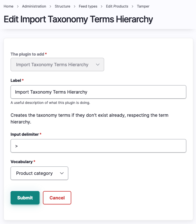Expand the Product category vocabulary dropdown
196x224 pixels.
(x=39, y=173)
